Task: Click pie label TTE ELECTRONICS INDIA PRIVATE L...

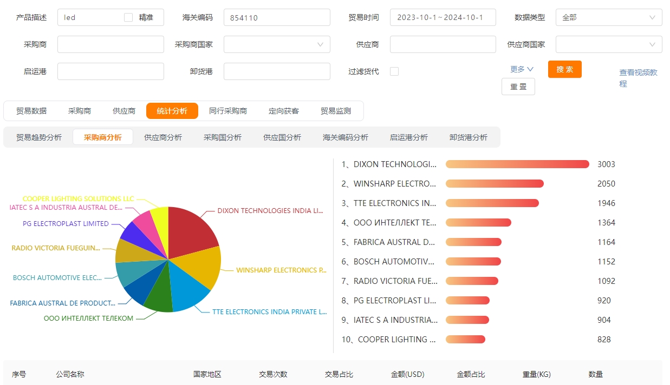Action: tap(270, 312)
